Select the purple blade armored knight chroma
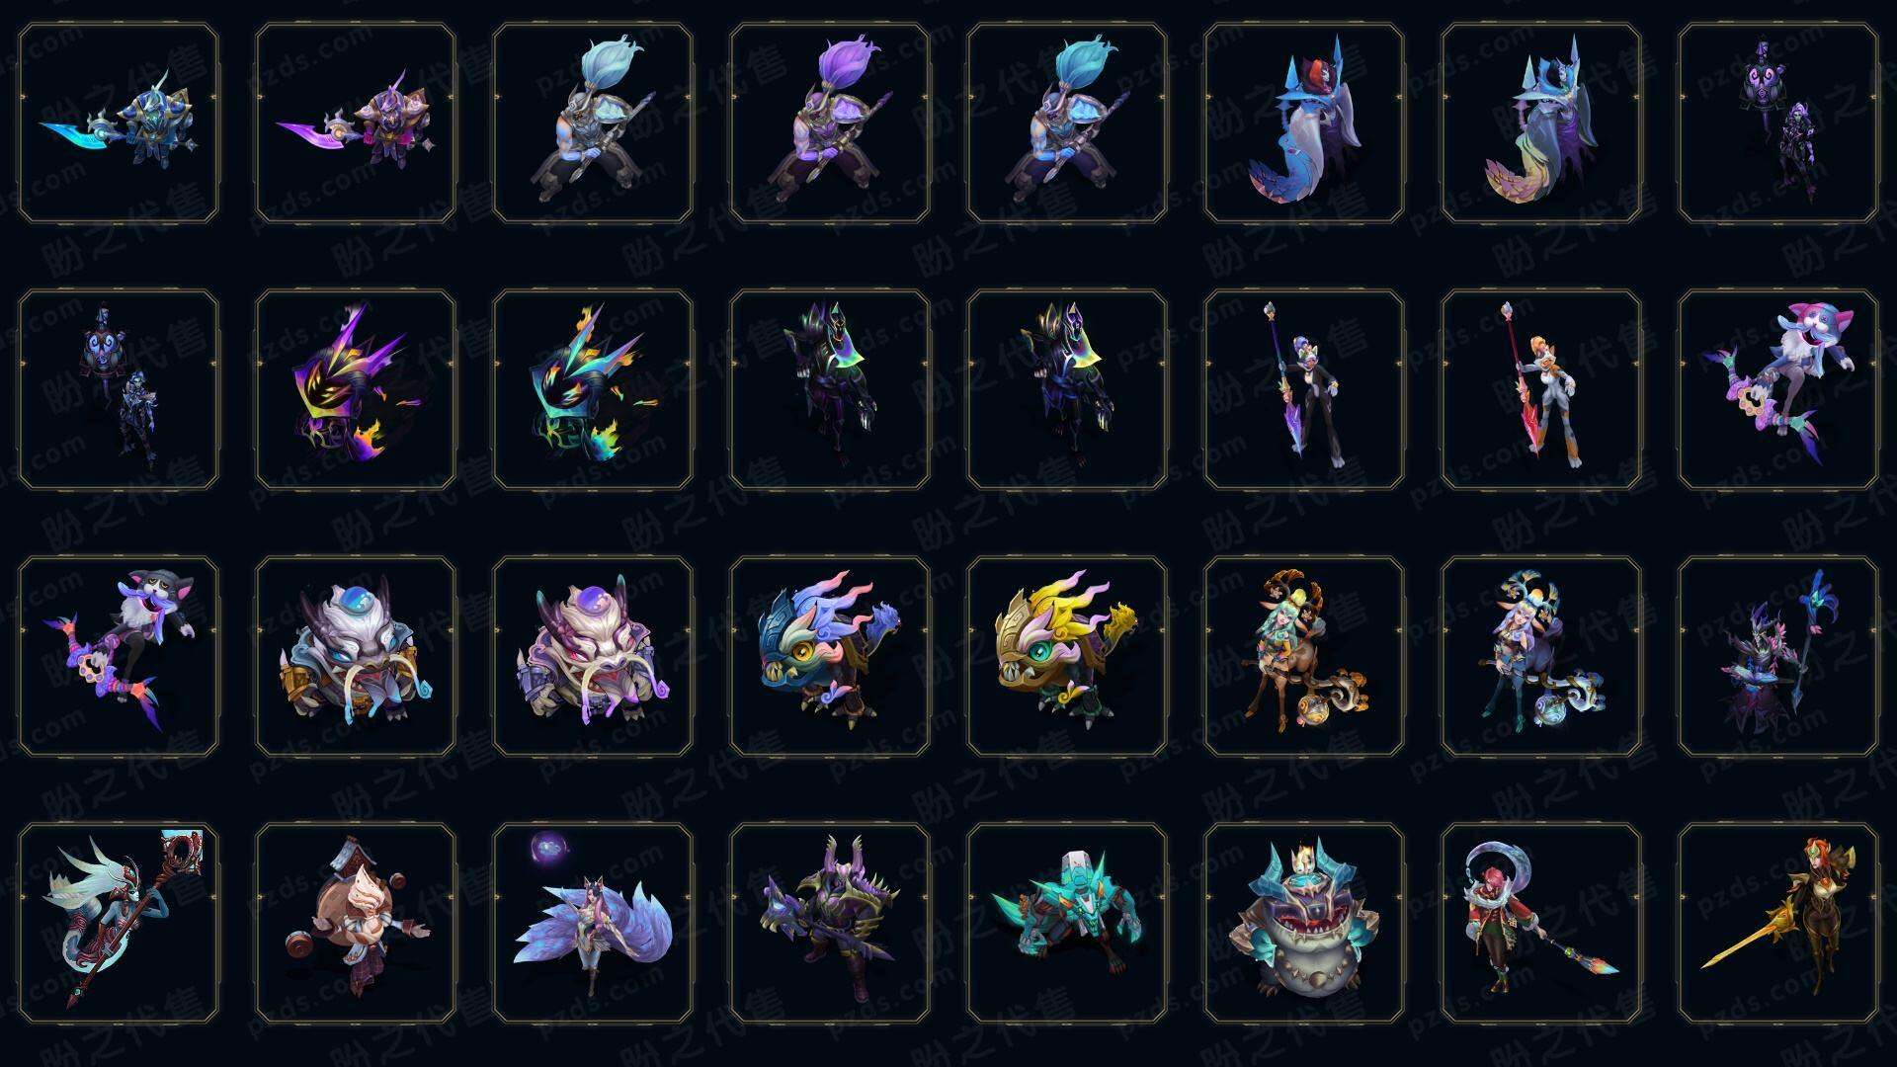Screen dimensions: 1897x1067 click(356, 123)
